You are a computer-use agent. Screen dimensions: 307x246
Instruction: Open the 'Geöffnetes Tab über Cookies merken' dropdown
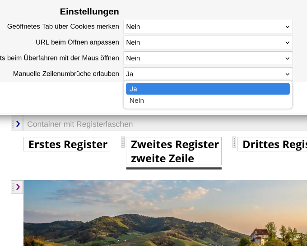(208, 27)
